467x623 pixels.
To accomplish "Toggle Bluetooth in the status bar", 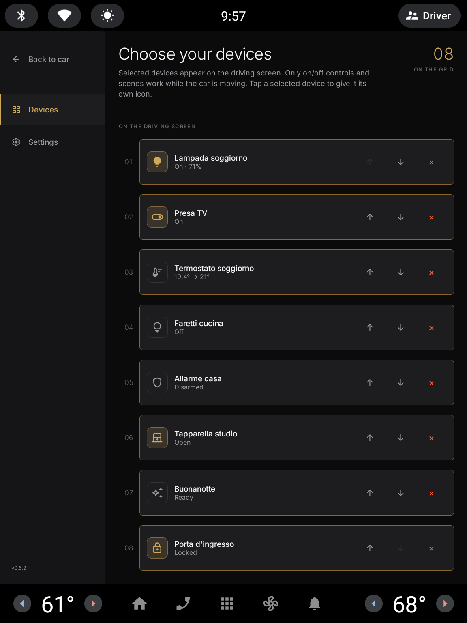I will 21,16.
